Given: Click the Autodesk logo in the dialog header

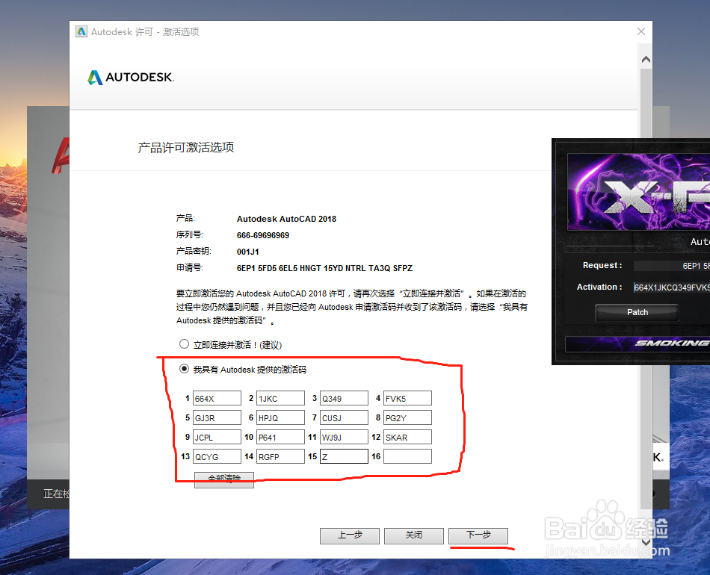Looking at the screenshot, I should point(131,78).
